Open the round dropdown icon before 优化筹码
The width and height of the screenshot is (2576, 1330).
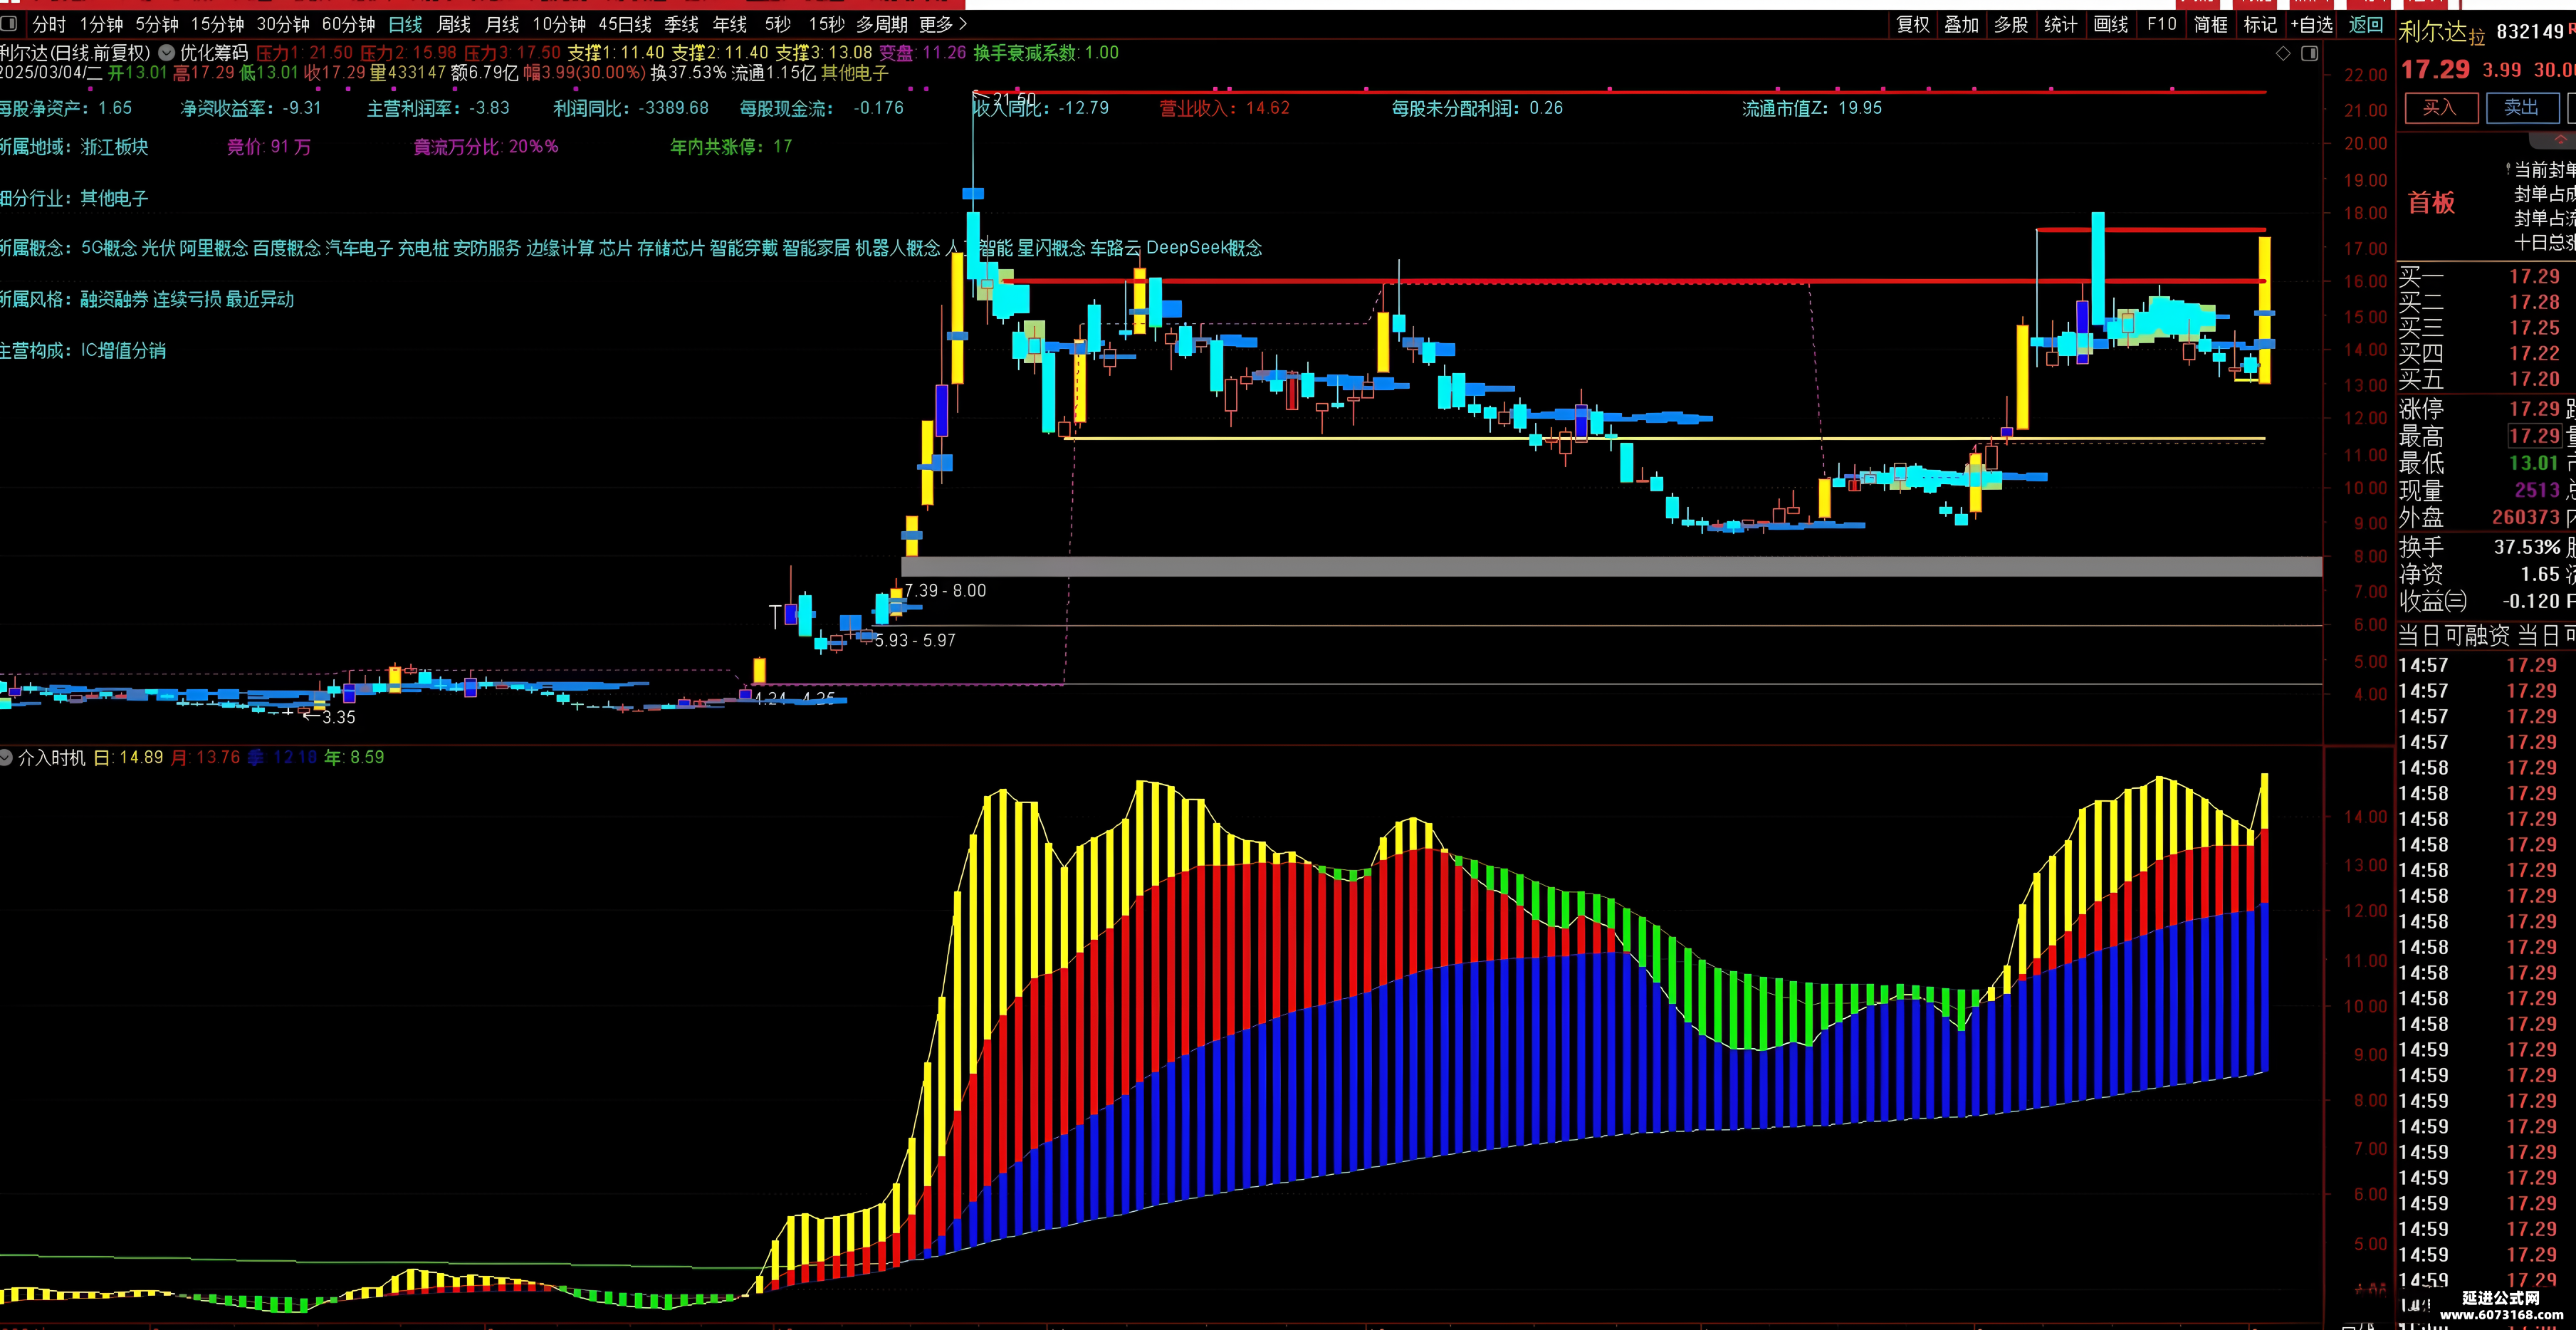click(166, 53)
